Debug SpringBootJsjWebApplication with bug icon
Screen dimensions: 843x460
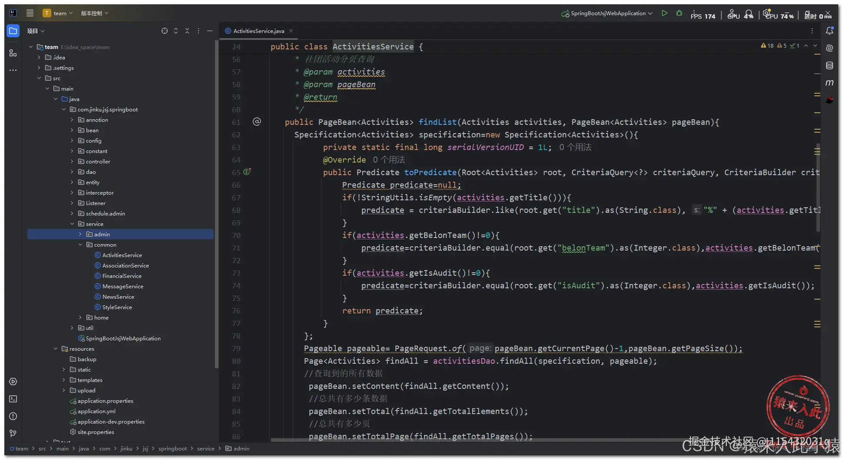pyautogui.click(x=679, y=13)
